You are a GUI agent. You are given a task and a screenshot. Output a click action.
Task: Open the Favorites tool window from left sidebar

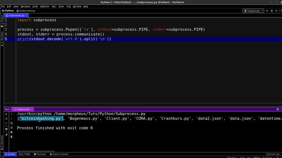(x=2, y=143)
